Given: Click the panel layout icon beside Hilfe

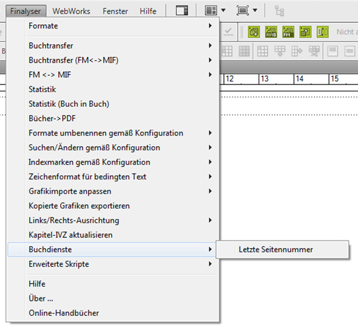Looking at the screenshot, I should (182, 11).
